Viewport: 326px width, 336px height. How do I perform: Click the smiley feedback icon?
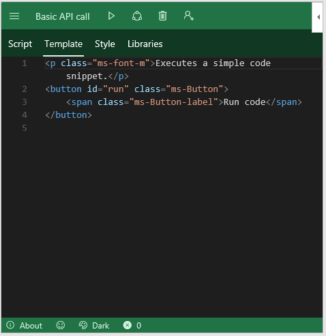pyautogui.click(x=61, y=325)
